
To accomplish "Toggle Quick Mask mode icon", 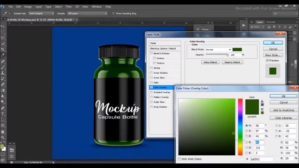I will tap(3, 154).
